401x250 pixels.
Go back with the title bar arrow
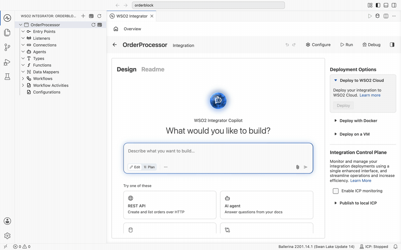pyautogui.click(x=117, y=5)
